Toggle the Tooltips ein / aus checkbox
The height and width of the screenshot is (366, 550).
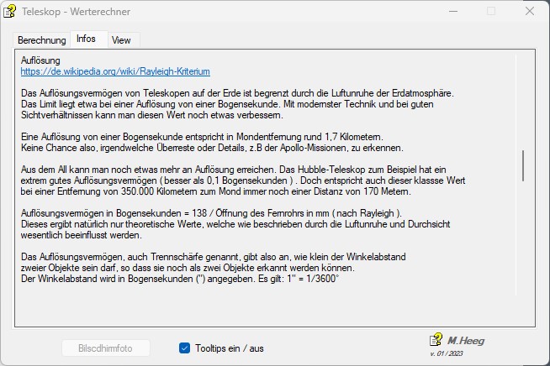click(184, 348)
